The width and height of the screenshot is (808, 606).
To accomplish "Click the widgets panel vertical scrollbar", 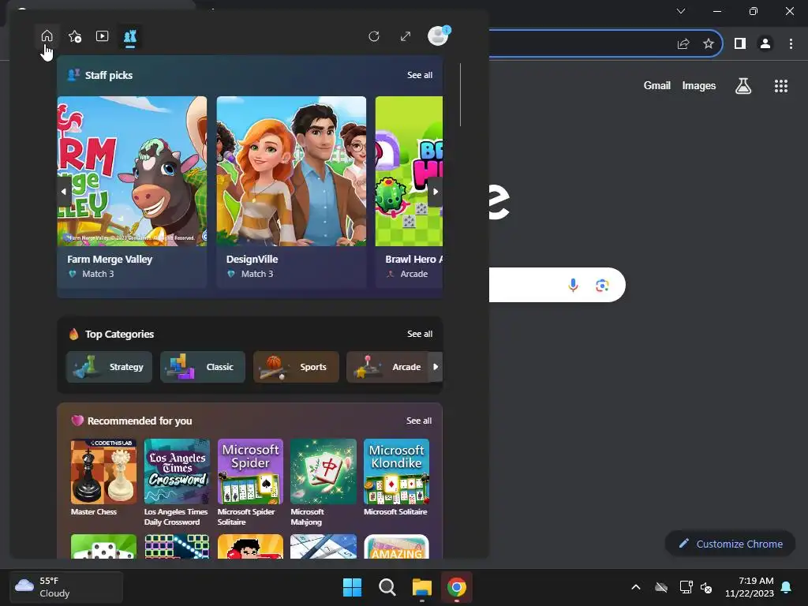I will click(460, 95).
